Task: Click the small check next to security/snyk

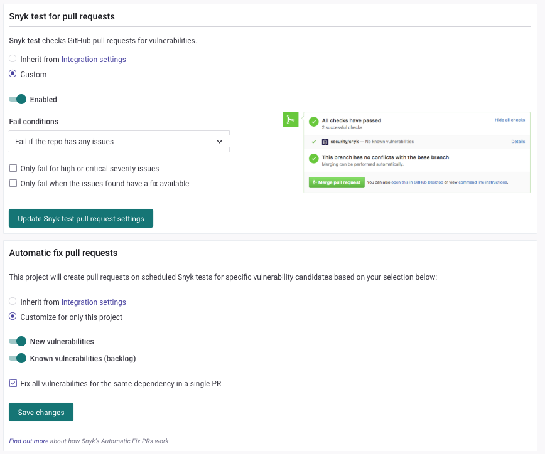Action: coord(313,142)
